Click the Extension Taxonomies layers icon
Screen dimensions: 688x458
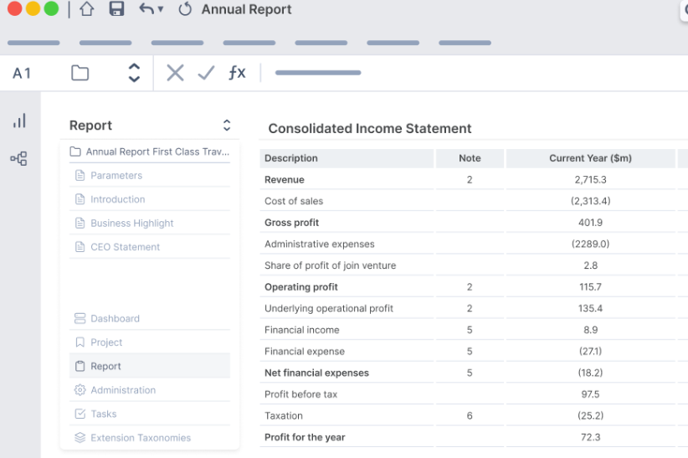coord(80,437)
